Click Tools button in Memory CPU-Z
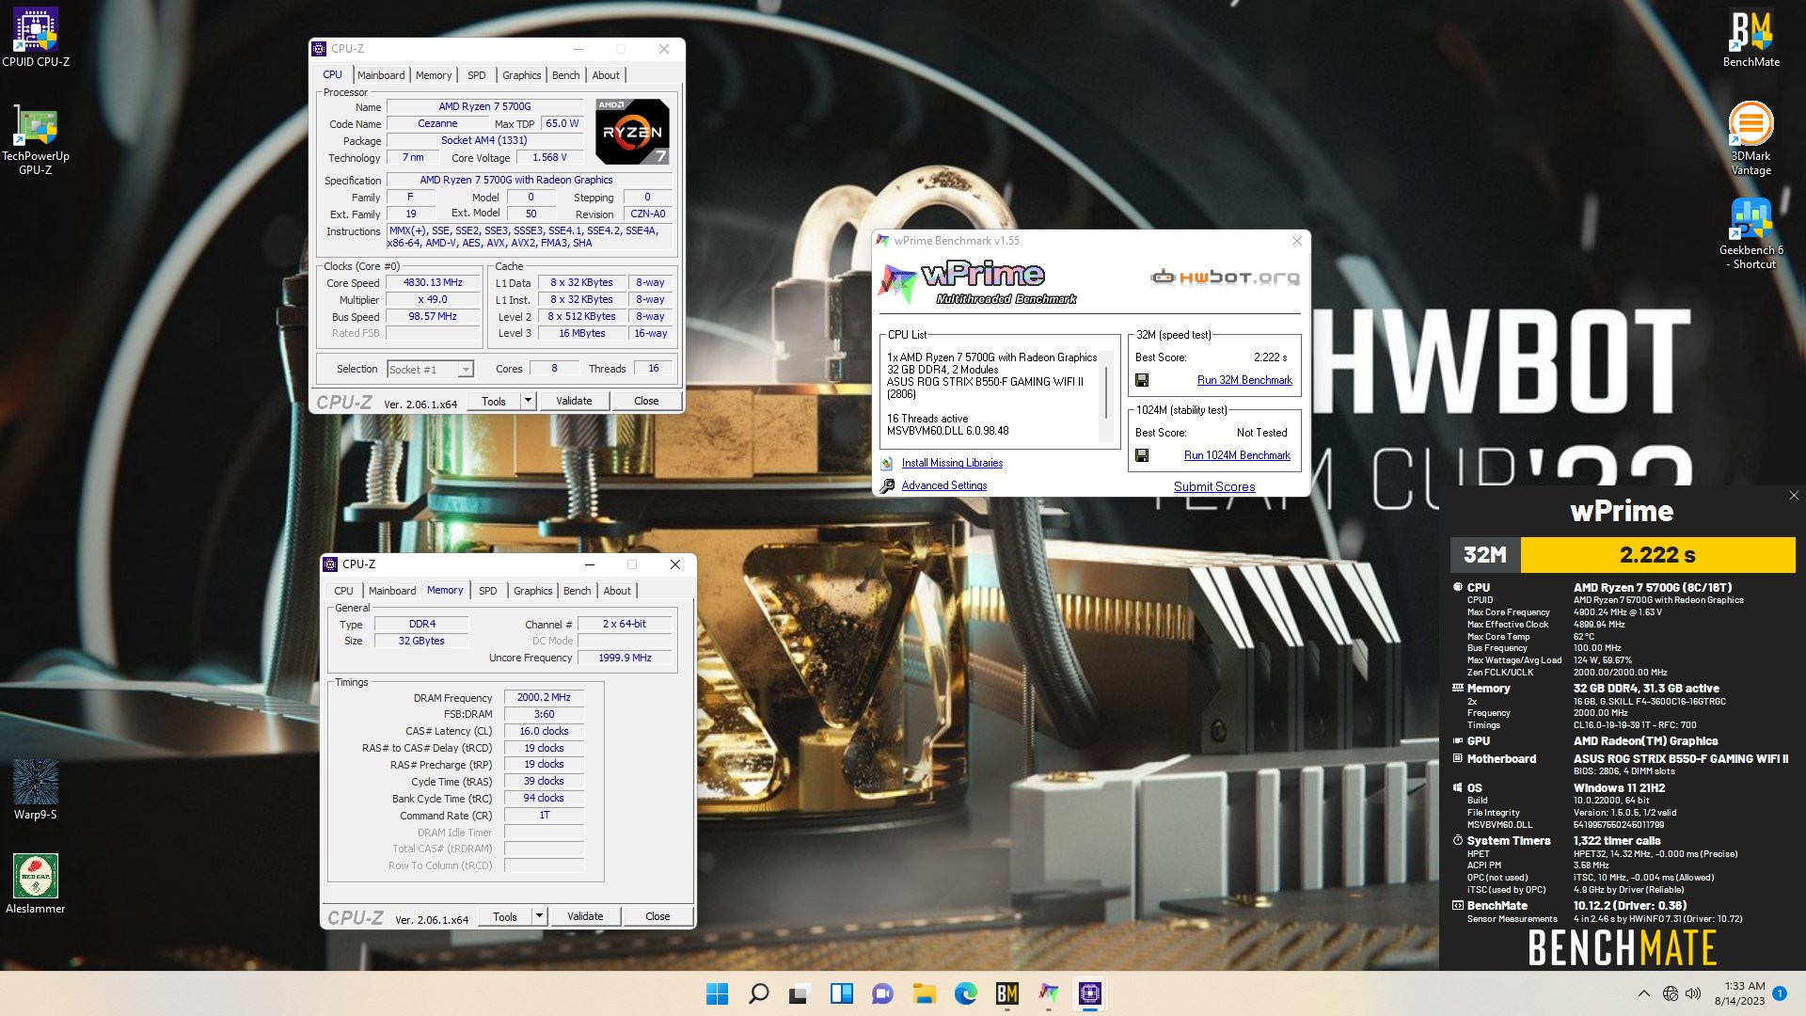Image resolution: width=1806 pixels, height=1016 pixels. click(x=505, y=916)
